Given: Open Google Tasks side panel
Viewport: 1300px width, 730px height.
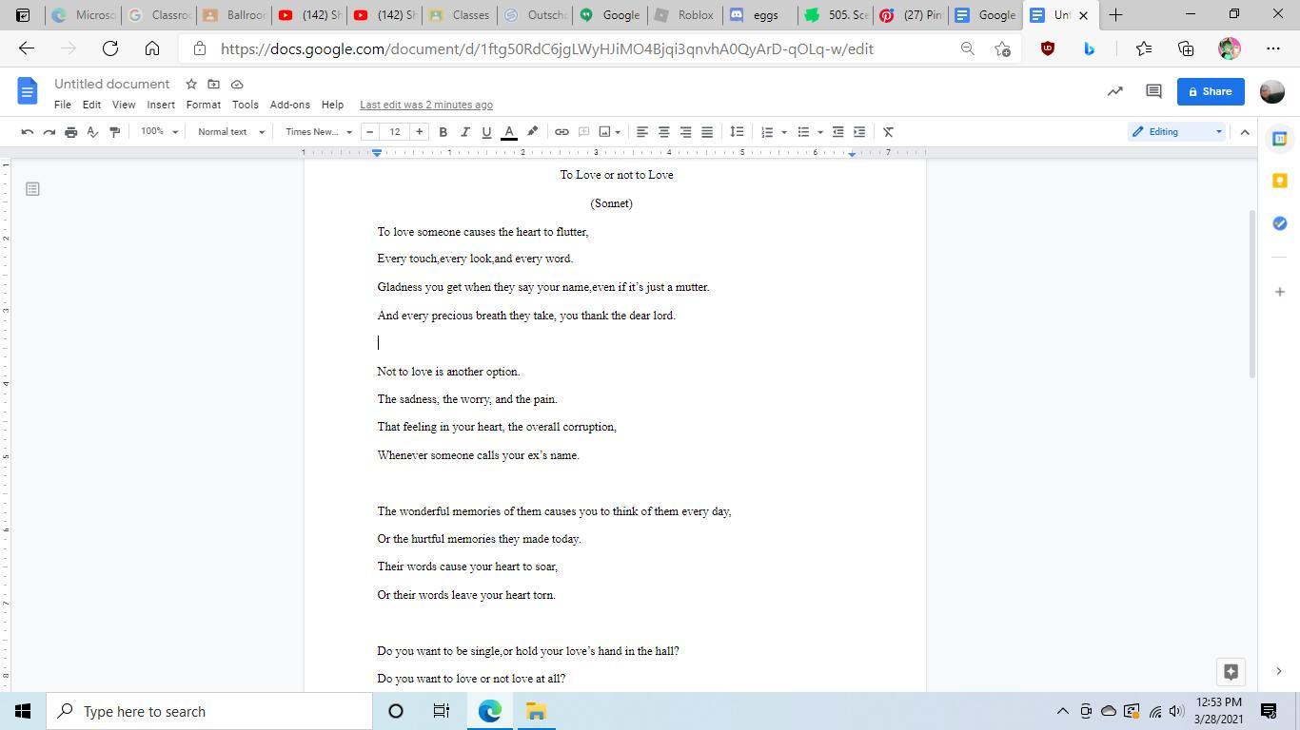Looking at the screenshot, I should [x=1280, y=223].
